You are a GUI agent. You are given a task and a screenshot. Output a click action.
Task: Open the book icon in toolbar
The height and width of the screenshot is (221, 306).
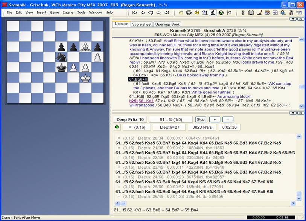[251, 12]
